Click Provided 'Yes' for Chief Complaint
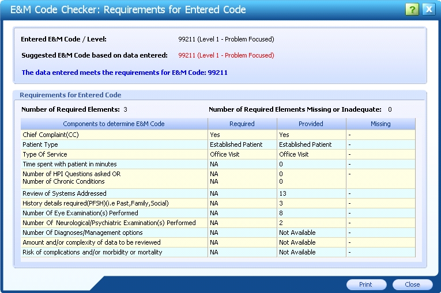Screen dimensions: 441x293 [284, 135]
